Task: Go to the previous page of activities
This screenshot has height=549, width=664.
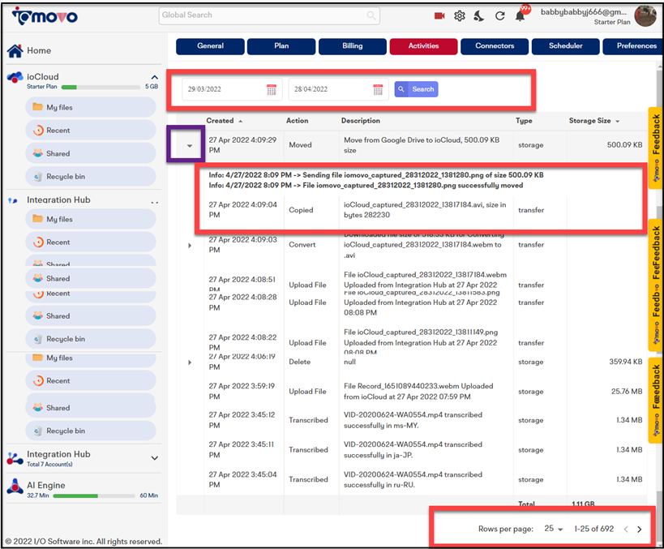Action: tap(626, 529)
